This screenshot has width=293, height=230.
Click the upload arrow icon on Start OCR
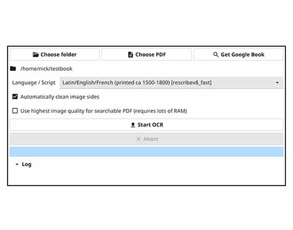(x=133, y=125)
